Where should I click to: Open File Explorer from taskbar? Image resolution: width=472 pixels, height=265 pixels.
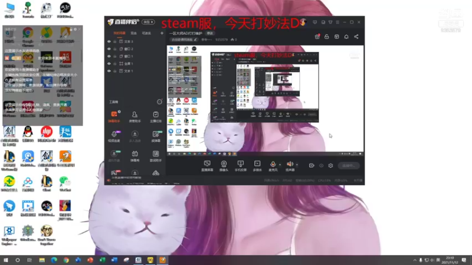[42, 260]
